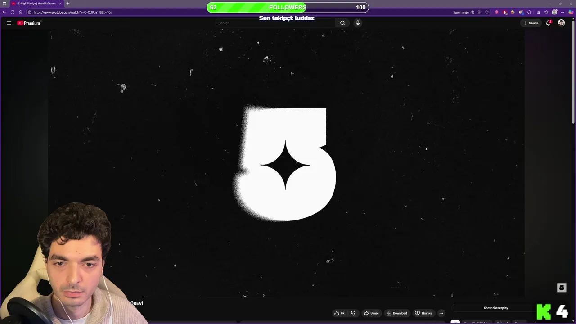Open a new tab with plus button
Screen dimensions: 576x324
tap(67, 4)
